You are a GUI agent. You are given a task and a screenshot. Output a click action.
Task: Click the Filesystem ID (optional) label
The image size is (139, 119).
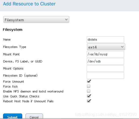[x=20, y=75]
